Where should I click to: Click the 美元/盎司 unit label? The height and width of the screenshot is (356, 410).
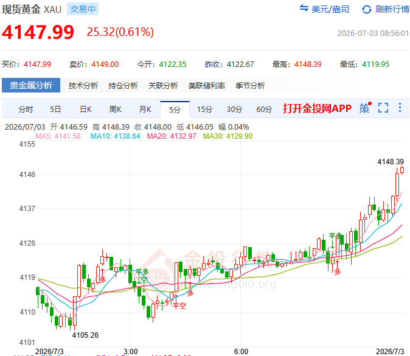pos(330,9)
